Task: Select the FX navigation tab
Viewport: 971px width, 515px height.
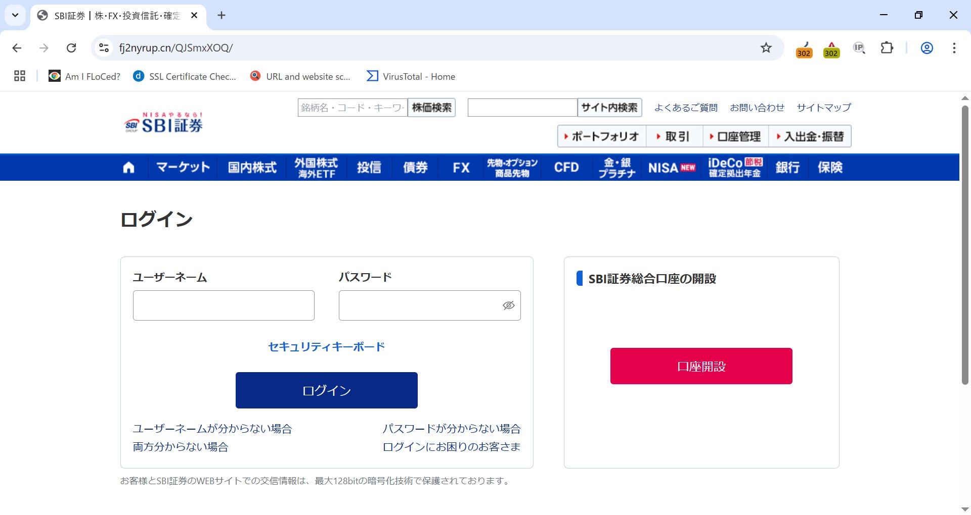Action: click(x=461, y=167)
